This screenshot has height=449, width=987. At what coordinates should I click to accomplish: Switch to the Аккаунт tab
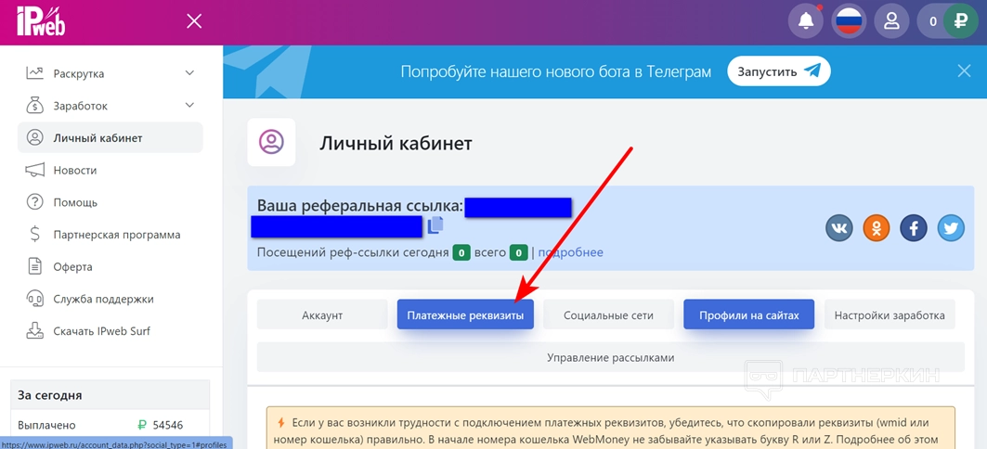[322, 315]
